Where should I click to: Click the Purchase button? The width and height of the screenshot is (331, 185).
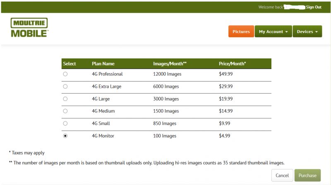[x=307, y=176]
